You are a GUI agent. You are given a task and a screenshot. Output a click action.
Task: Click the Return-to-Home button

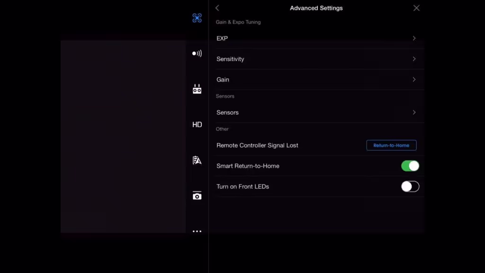click(391, 145)
